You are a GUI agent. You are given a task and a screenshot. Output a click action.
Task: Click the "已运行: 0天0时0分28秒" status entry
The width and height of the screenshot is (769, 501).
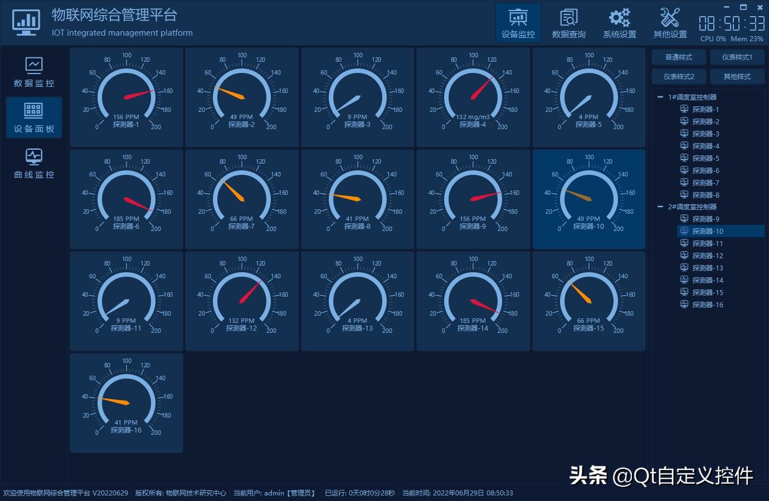[x=360, y=493]
